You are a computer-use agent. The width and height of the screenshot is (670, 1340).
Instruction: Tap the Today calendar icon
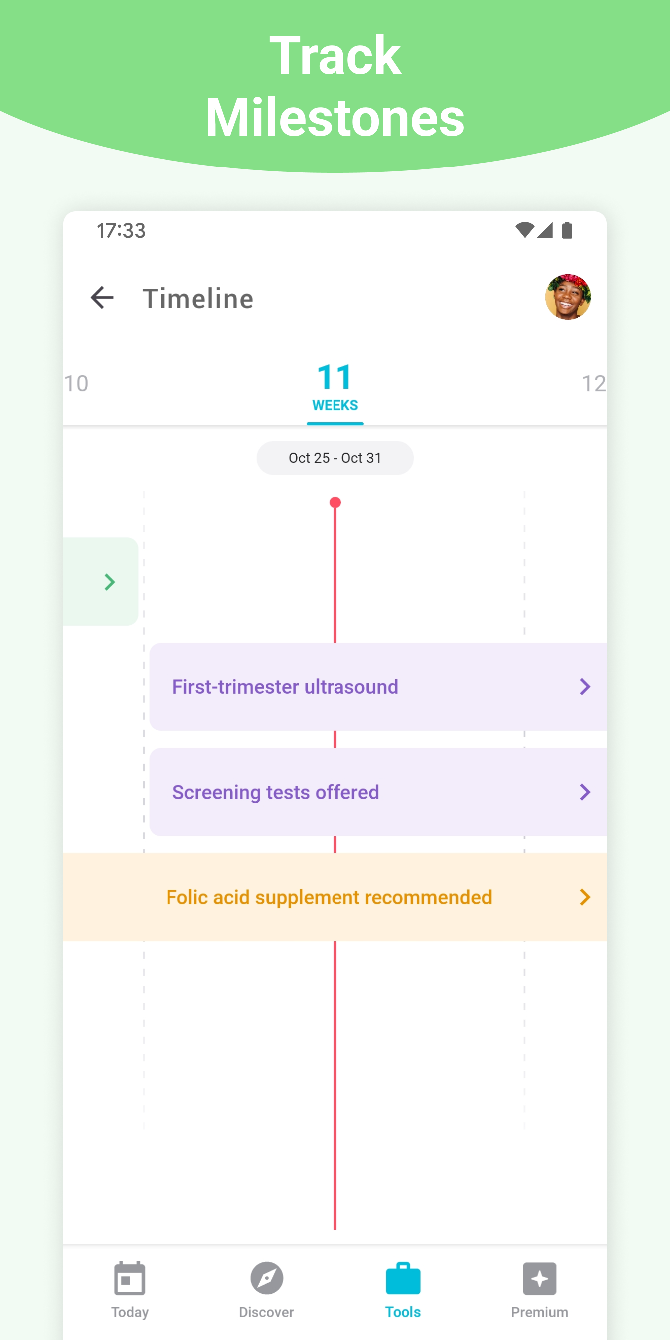(130, 1278)
